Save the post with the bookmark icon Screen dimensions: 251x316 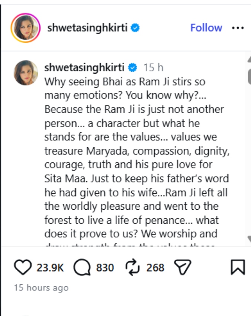(238, 267)
